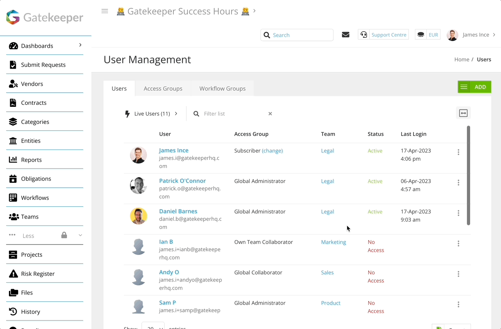Go to Home breadcrumb
This screenshot has width=501, height=329.
462,59
